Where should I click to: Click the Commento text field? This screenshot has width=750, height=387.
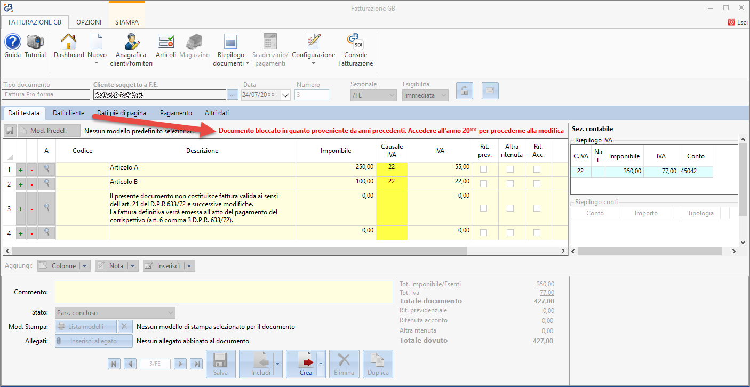coord(224,292)
